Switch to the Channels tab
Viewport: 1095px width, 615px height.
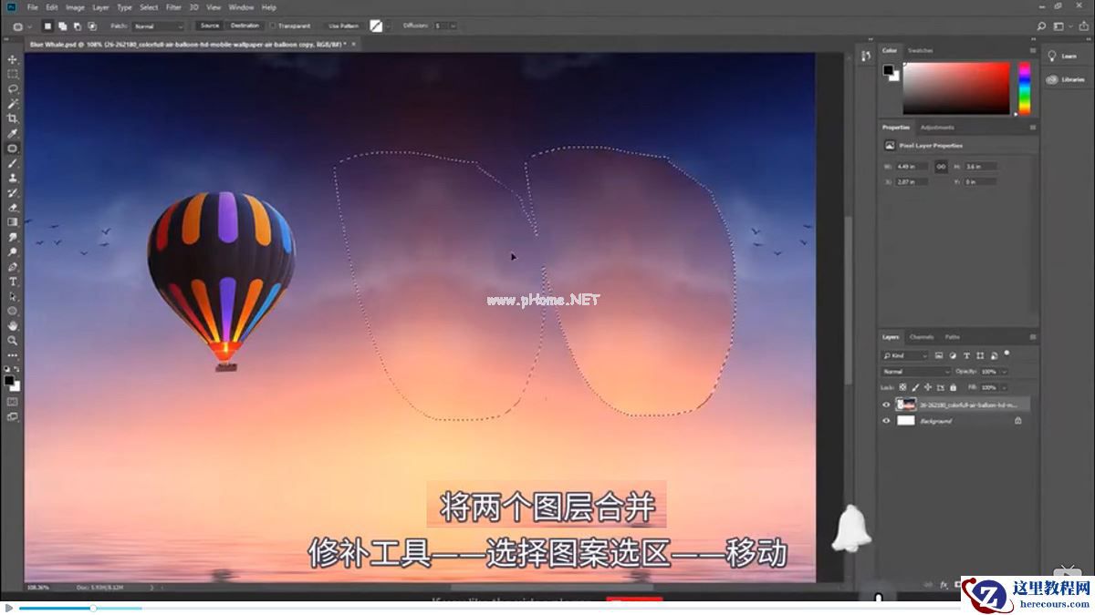[x=922, y=337]
